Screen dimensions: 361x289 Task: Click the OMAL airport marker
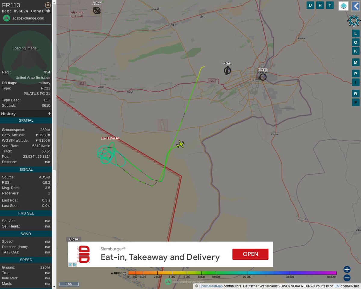(x=227, y=71)
